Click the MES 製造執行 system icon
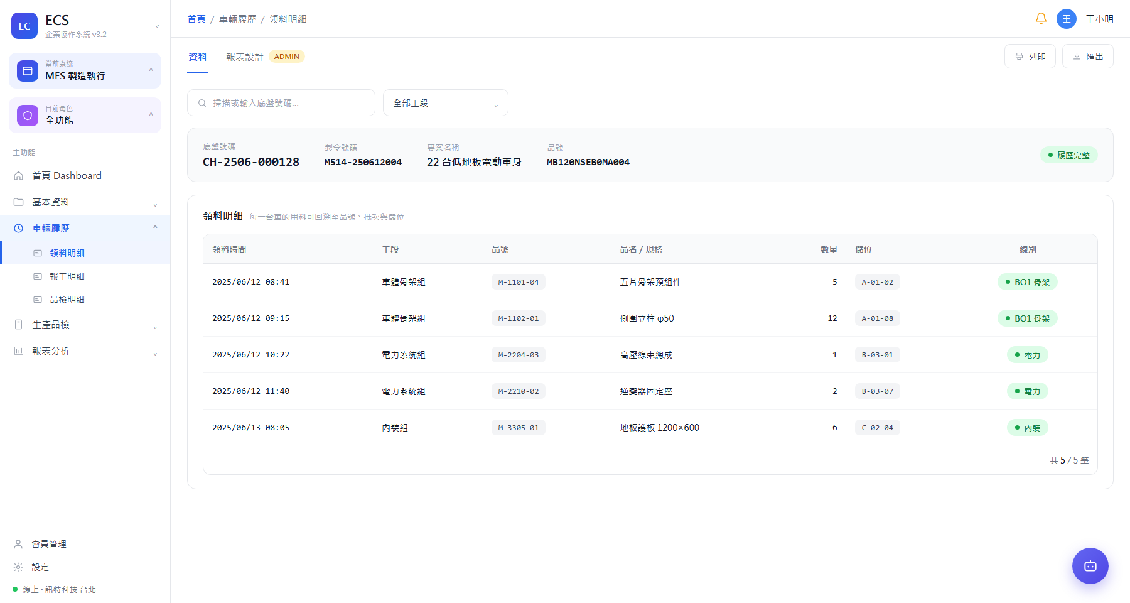This screenshot has height=603, width=1130. (x=28, y=71)
